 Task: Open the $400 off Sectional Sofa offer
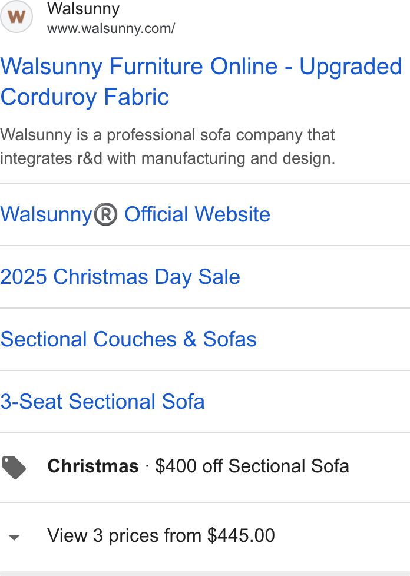(x=252, y=466)
